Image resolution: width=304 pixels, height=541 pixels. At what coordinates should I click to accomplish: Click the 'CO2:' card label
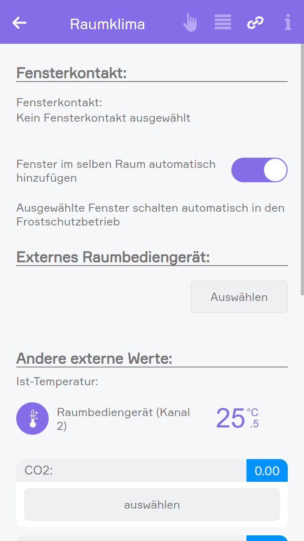39,470
